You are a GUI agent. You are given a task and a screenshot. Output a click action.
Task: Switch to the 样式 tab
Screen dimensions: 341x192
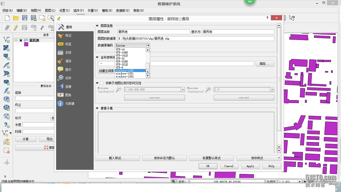[x=75, y=35]
